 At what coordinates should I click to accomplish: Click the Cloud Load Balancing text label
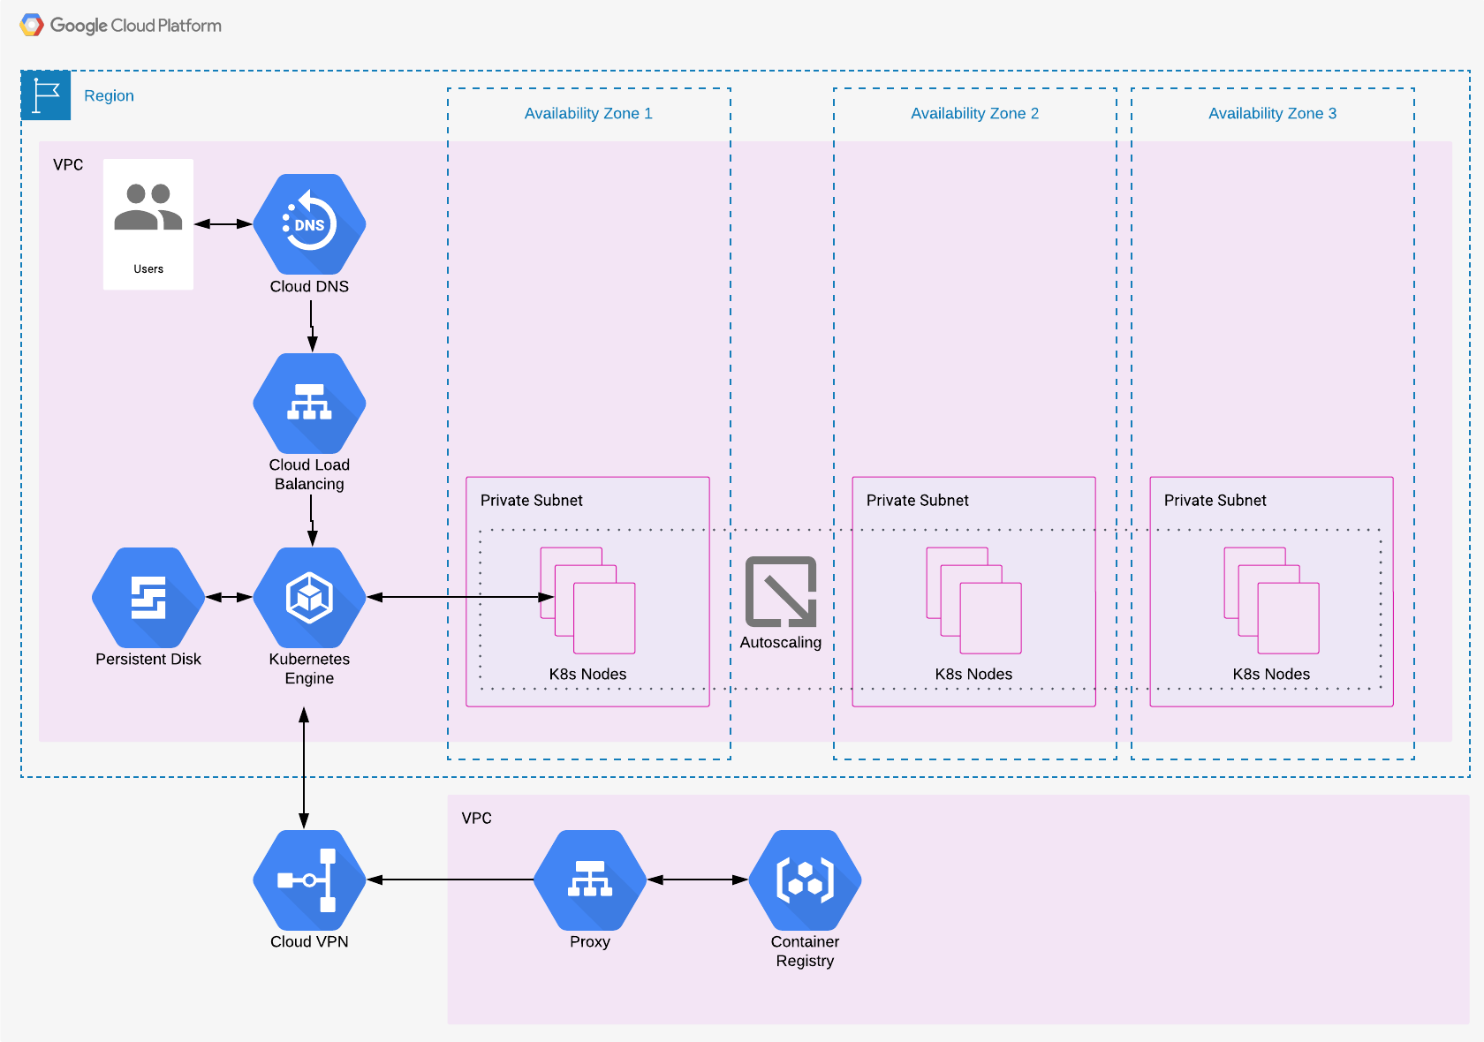coord(309,474)
